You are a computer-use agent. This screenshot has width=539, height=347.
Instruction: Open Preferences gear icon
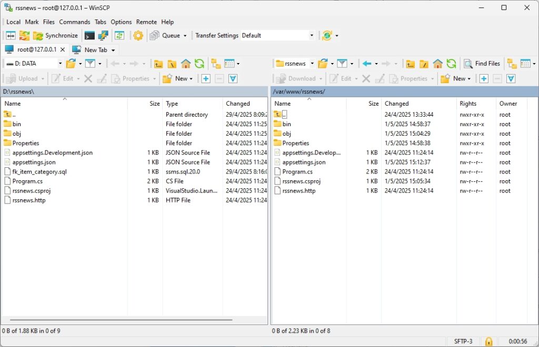click(x=138, y=35)
